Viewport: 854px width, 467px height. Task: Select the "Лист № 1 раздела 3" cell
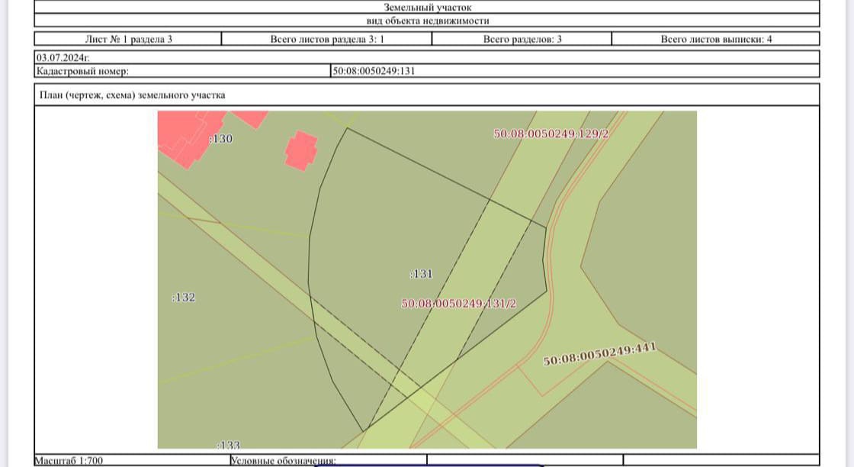(x=128, y=39)
